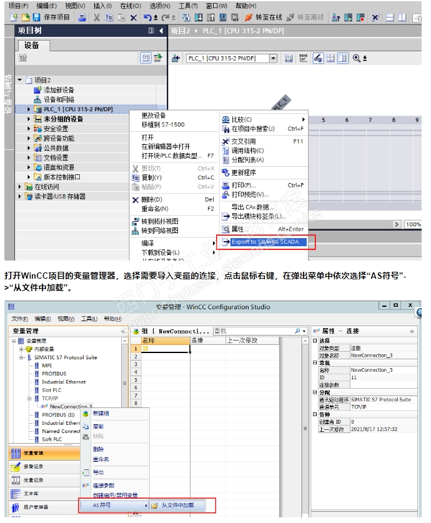The height and width of the screenshot is (523, 431).
Task: Choose 新建组 in WinCC context menu
Action: pos(115,414)
